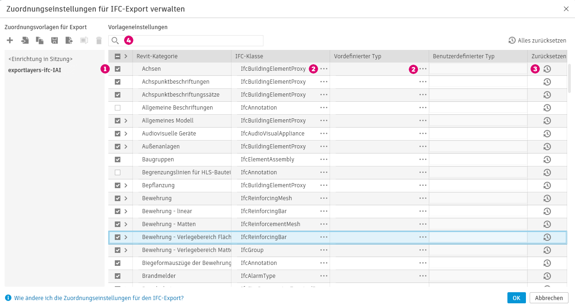Select the exportlayers-ifc-IAI template
Image resolution: width=575 pixels, height=307 pixels.
click(35, 70)
